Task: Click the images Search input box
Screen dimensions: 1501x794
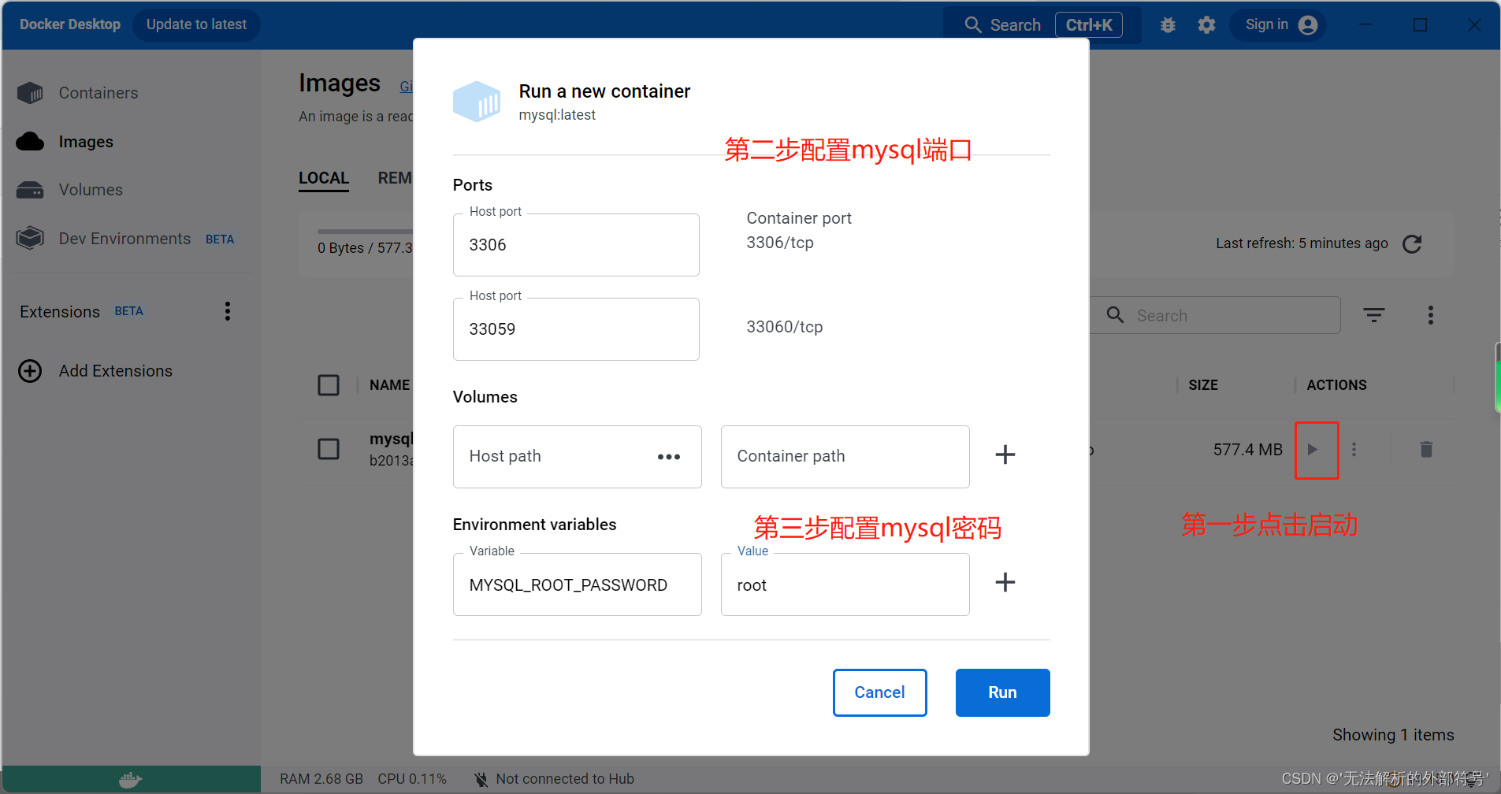Action: [x=1216, y=315]
